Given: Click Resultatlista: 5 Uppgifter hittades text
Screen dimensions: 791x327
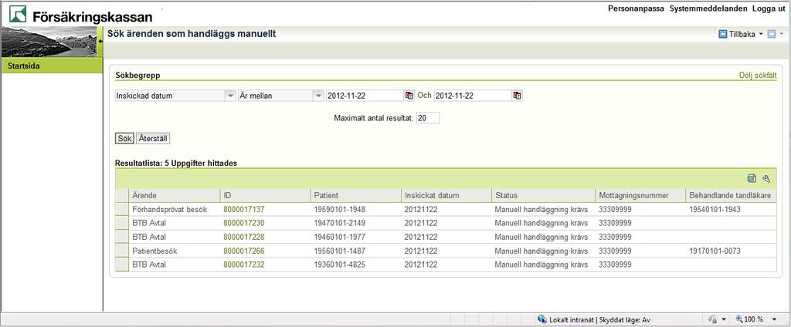Looking at the screenshot, I should tap(176, 163).
